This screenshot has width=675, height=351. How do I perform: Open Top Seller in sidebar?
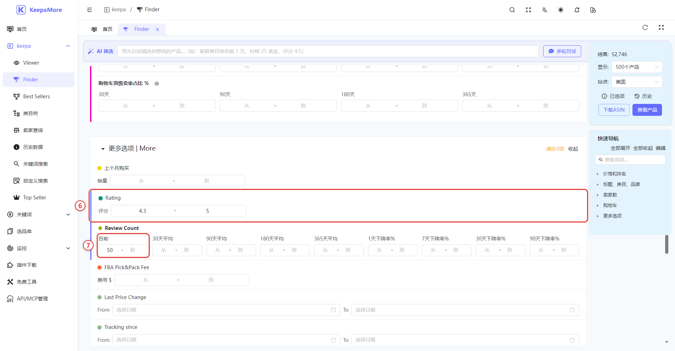pos(39,198)
